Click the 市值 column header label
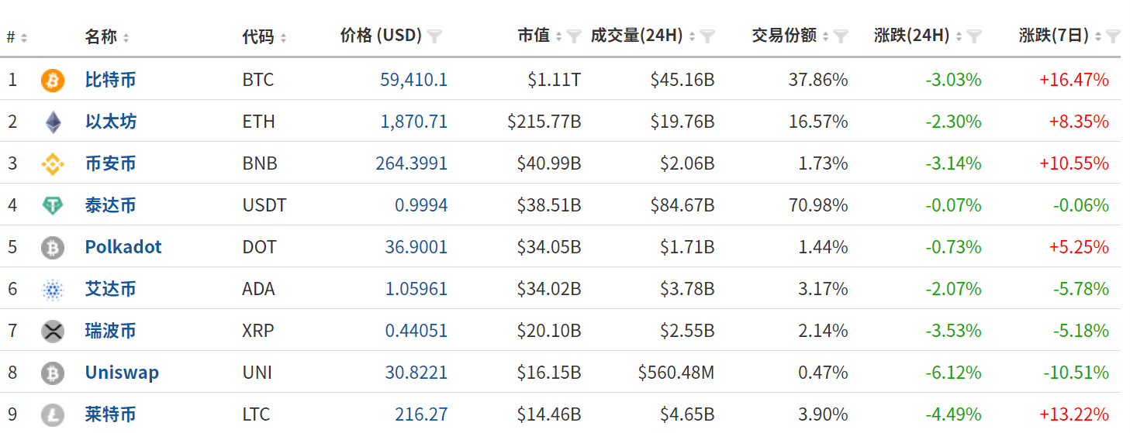Image resolution: width=1130 pixels, height=433 pixels. [534, 36]
